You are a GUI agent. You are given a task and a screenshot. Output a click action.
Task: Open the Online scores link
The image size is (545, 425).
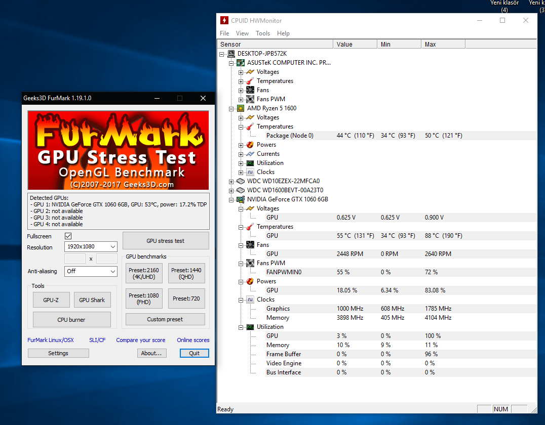[193, 340]
